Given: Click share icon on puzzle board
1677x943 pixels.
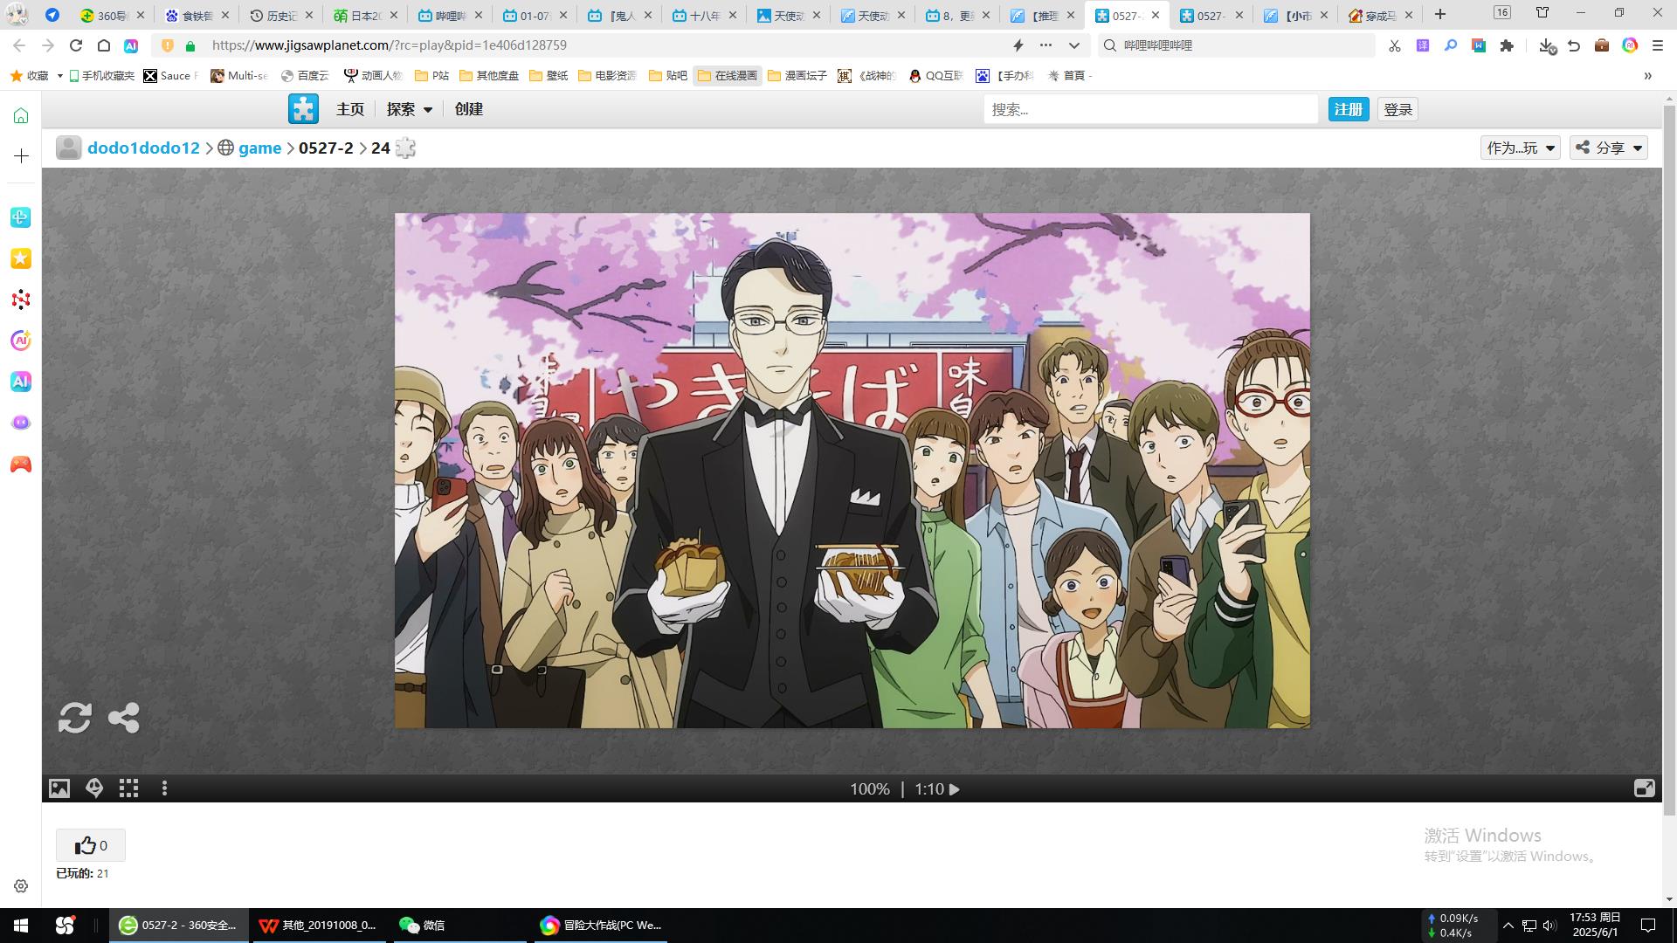Looking at the screenshot, I should [x=123, y=718].
